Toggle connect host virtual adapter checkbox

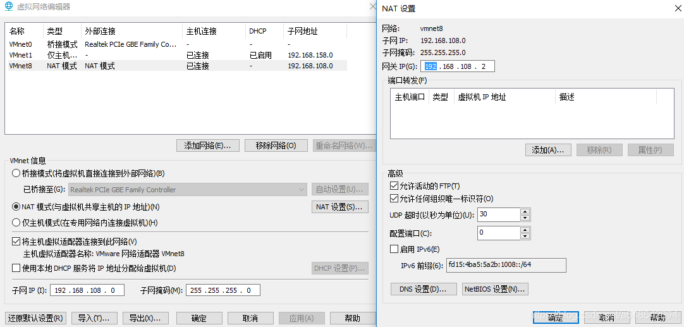click(x=16, y=242)
